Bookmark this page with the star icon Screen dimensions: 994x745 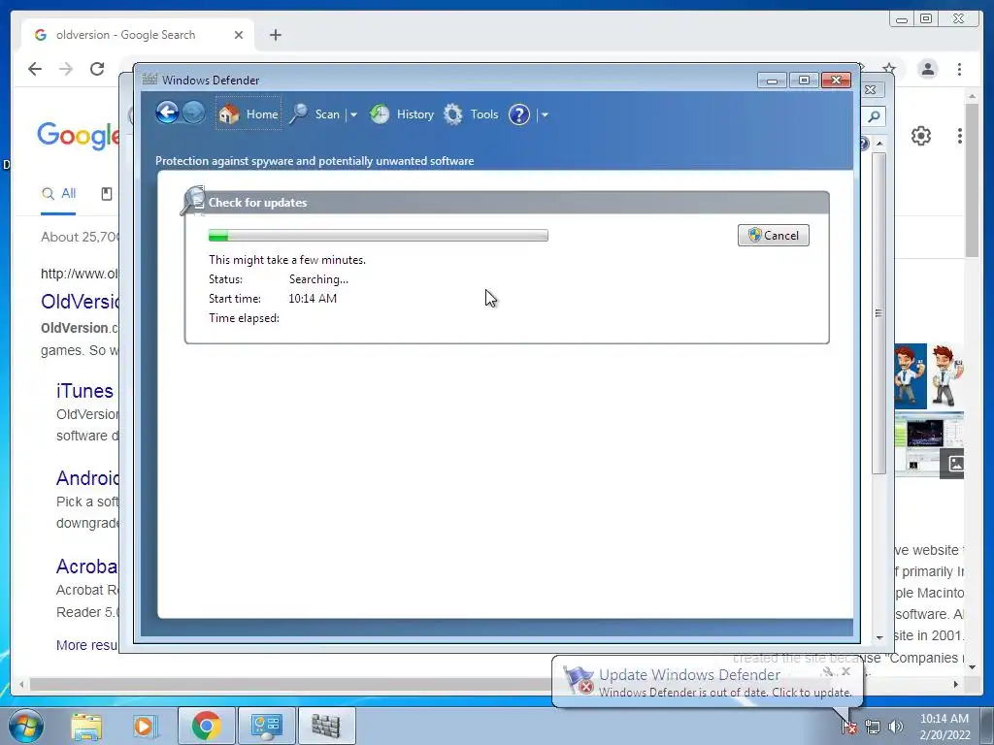(x=889, y=69)
